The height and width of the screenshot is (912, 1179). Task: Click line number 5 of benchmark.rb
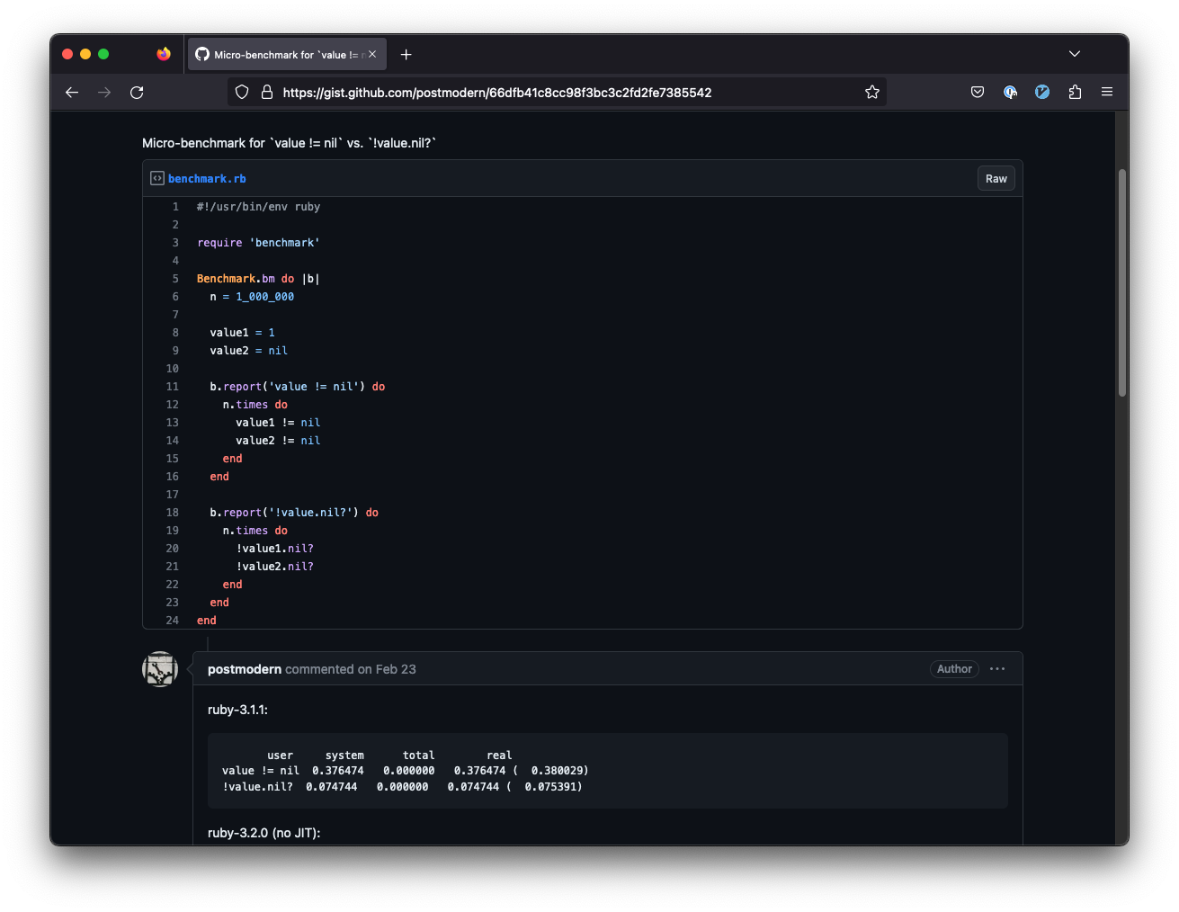coord(175,279)
